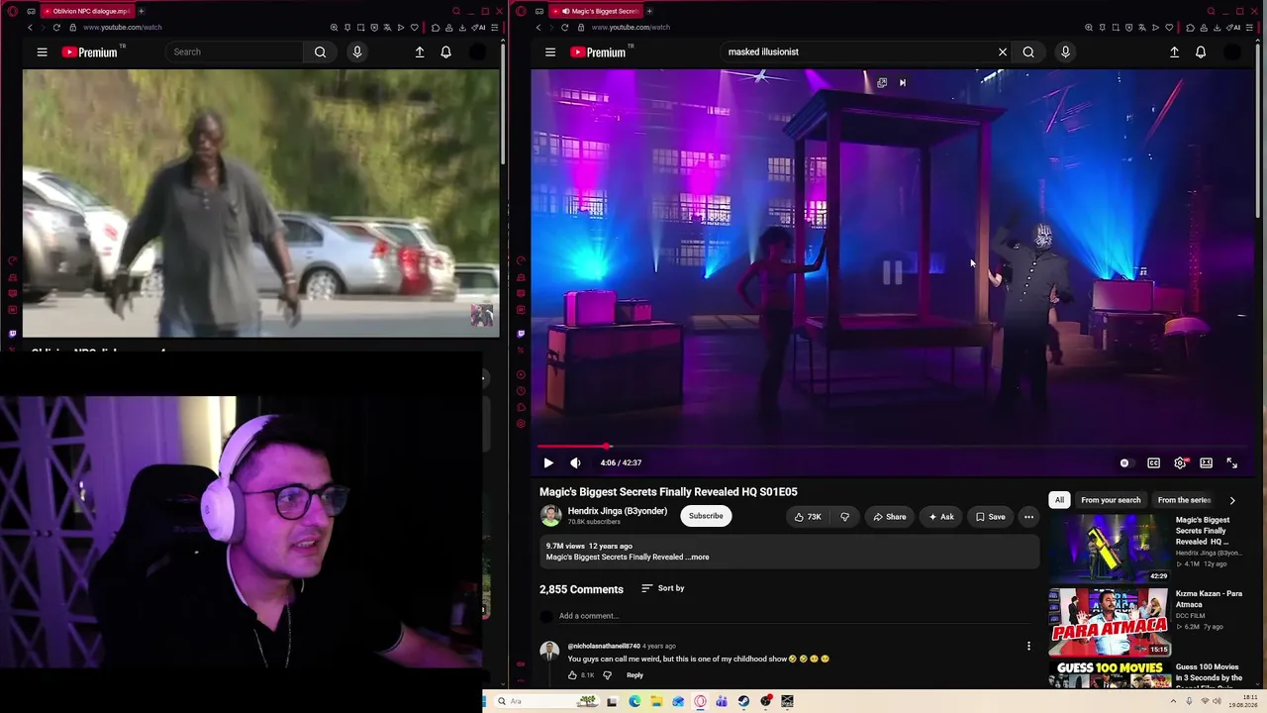Screen dimensions: 1267x713
Task: Reload the right browser window page
Action: (x=565, y=28)
